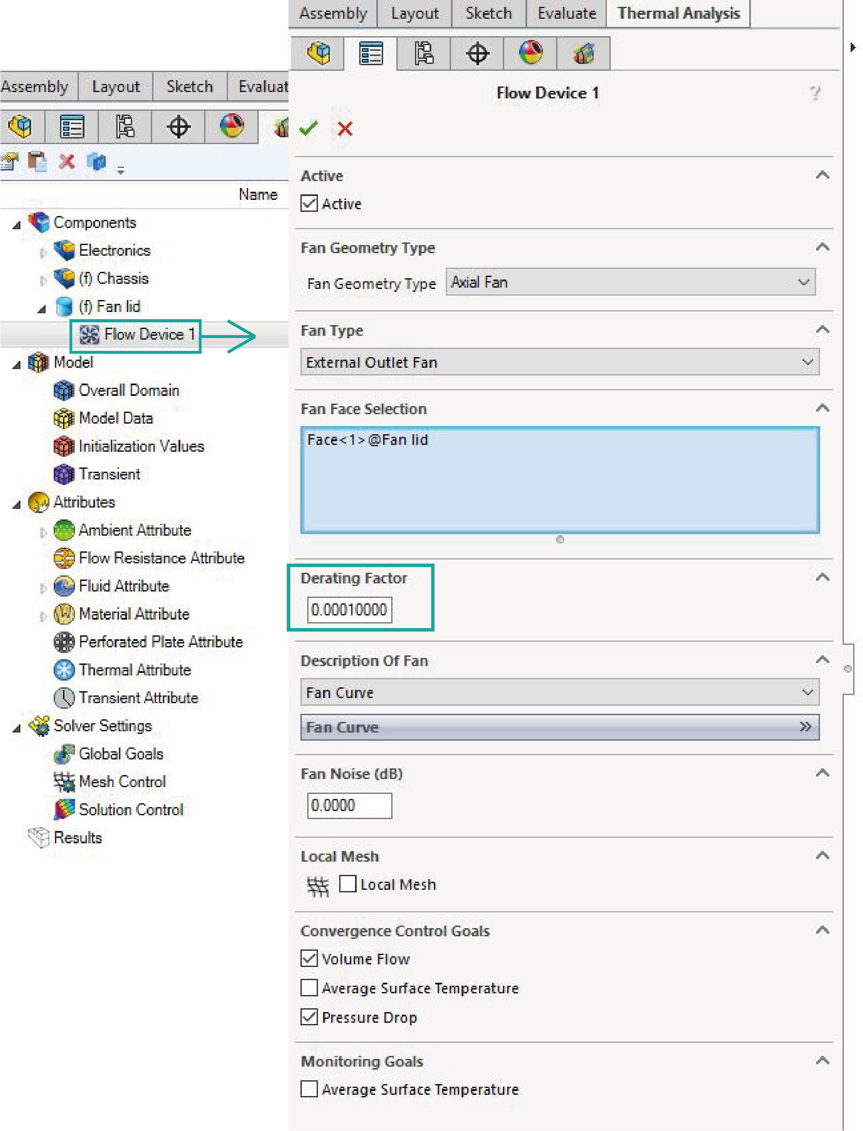Collapse the Derating Factor section
The image size is (863, 1131).
(x=823, y=577)
